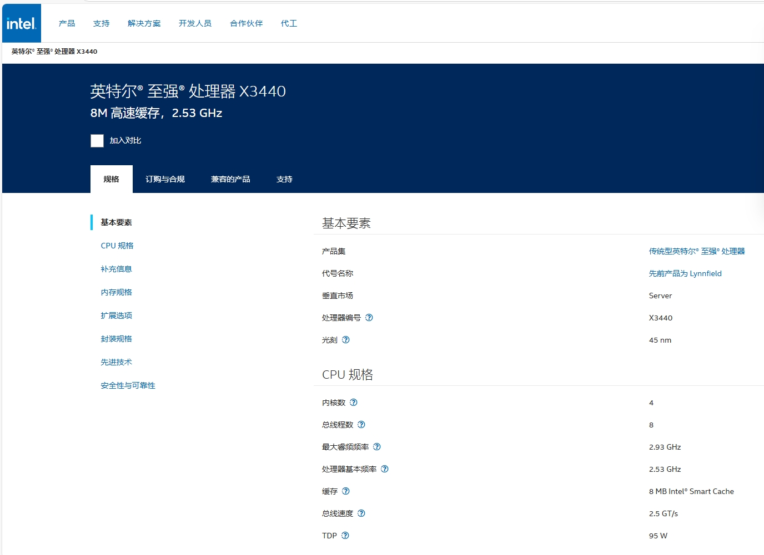Open the 支持 top navigation menu
The image size is (764, 555).
coord(102,23)
